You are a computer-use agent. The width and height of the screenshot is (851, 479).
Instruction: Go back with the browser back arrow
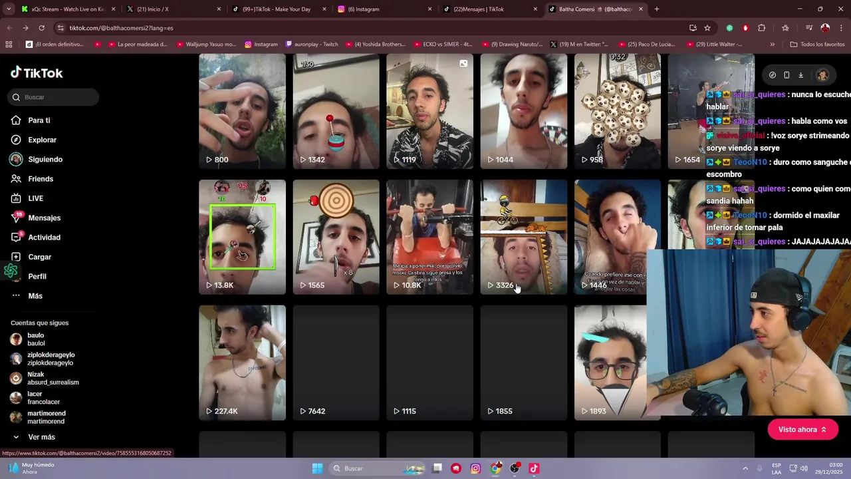pos(9,28)
